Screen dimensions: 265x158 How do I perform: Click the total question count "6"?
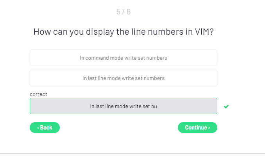pos(129,12)
